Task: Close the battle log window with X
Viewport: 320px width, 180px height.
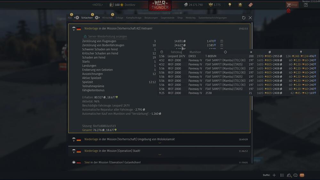Action: [x=250, y=18]
